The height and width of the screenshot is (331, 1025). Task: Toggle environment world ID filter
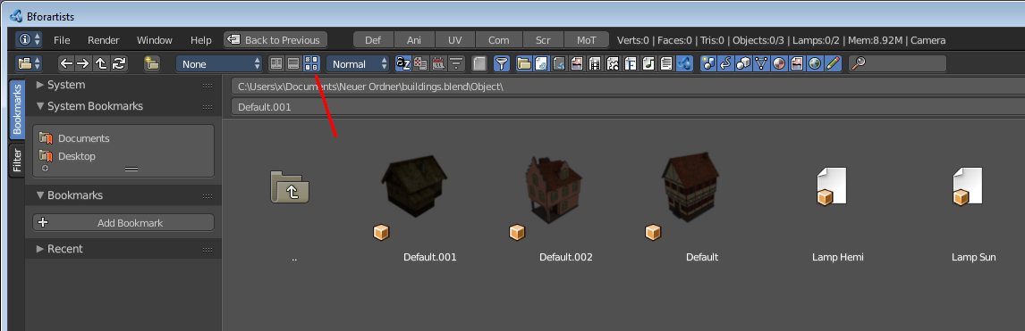[x=814, y=63]
